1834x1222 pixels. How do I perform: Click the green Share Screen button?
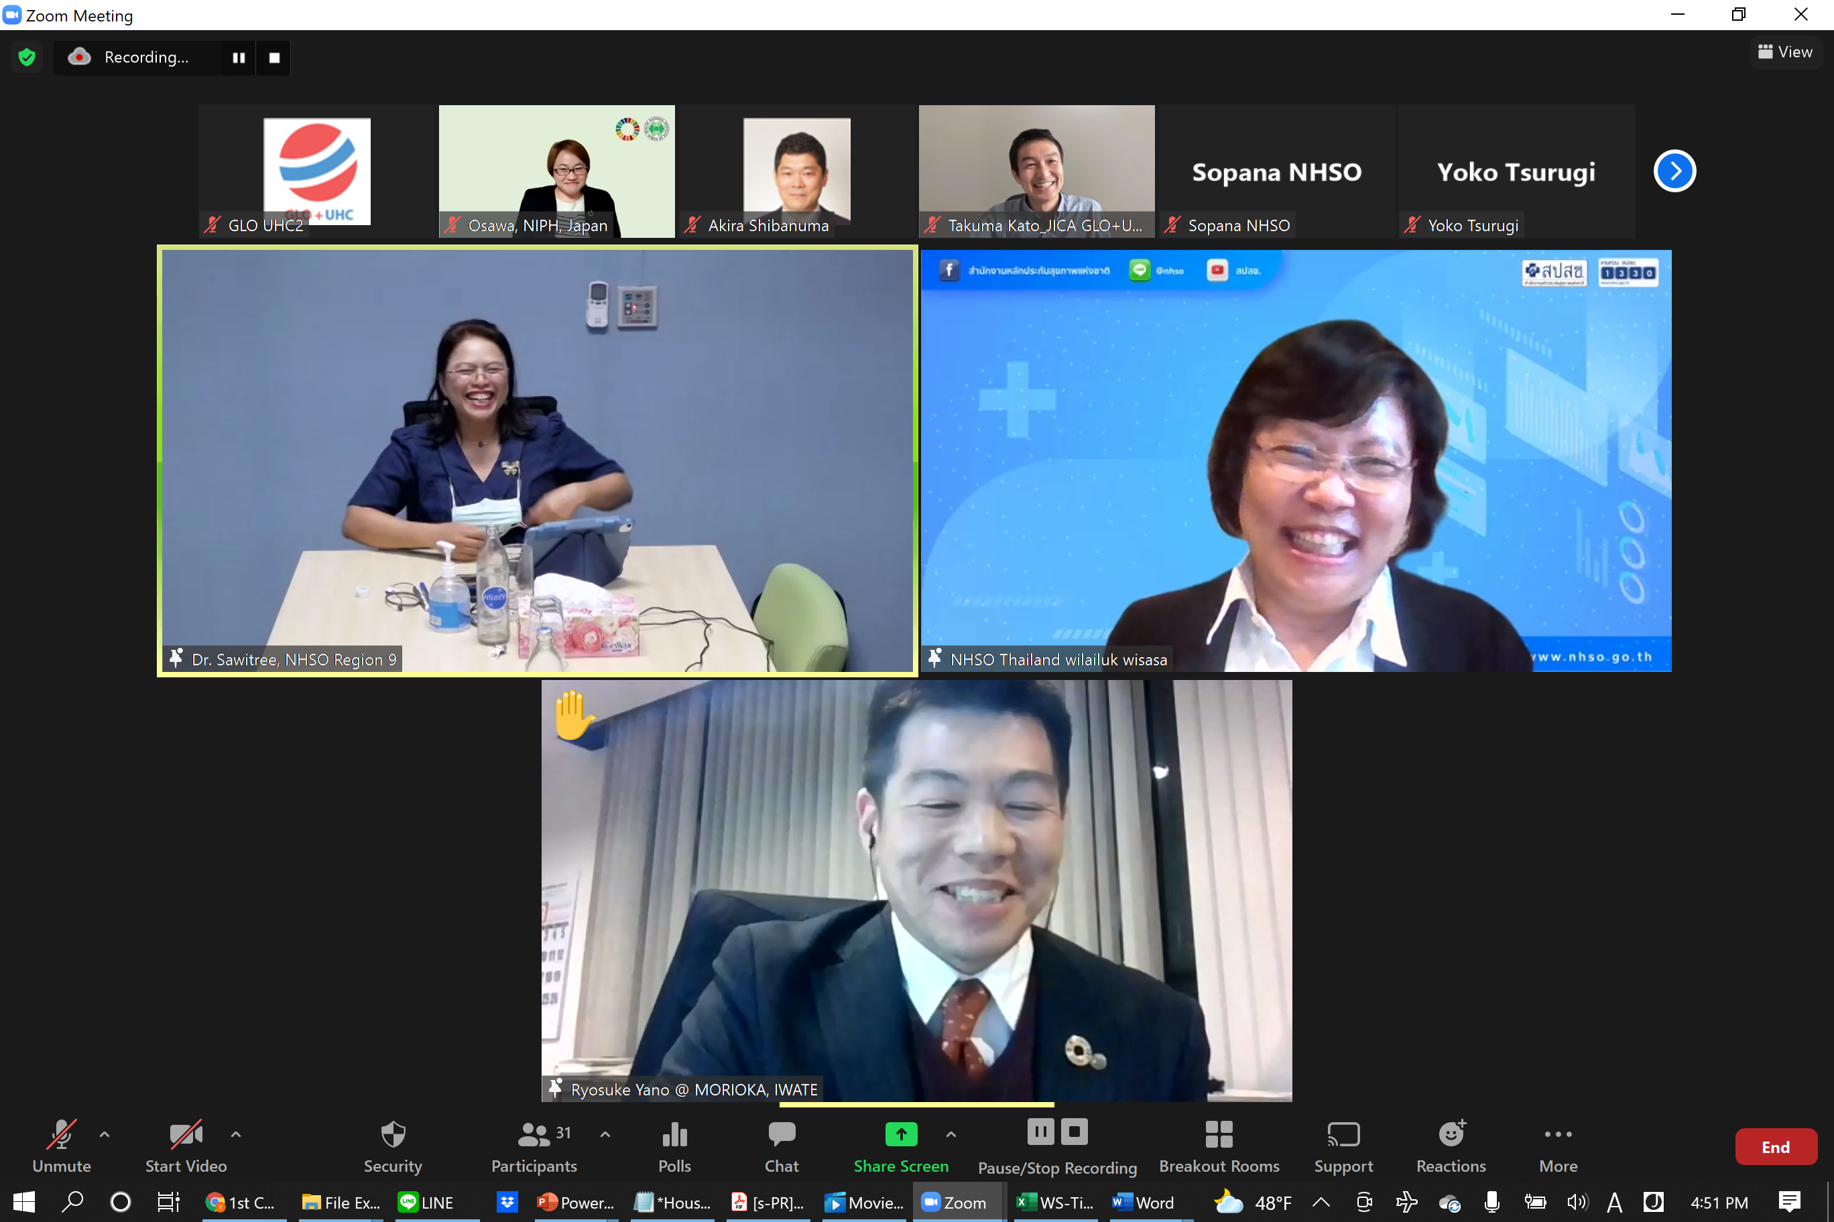point(901,1146)
